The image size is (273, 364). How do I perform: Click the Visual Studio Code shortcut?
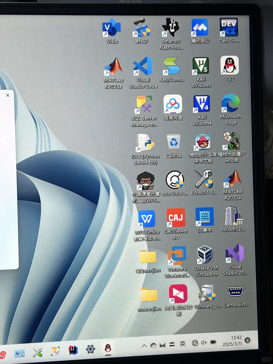[x=143, y=73]
